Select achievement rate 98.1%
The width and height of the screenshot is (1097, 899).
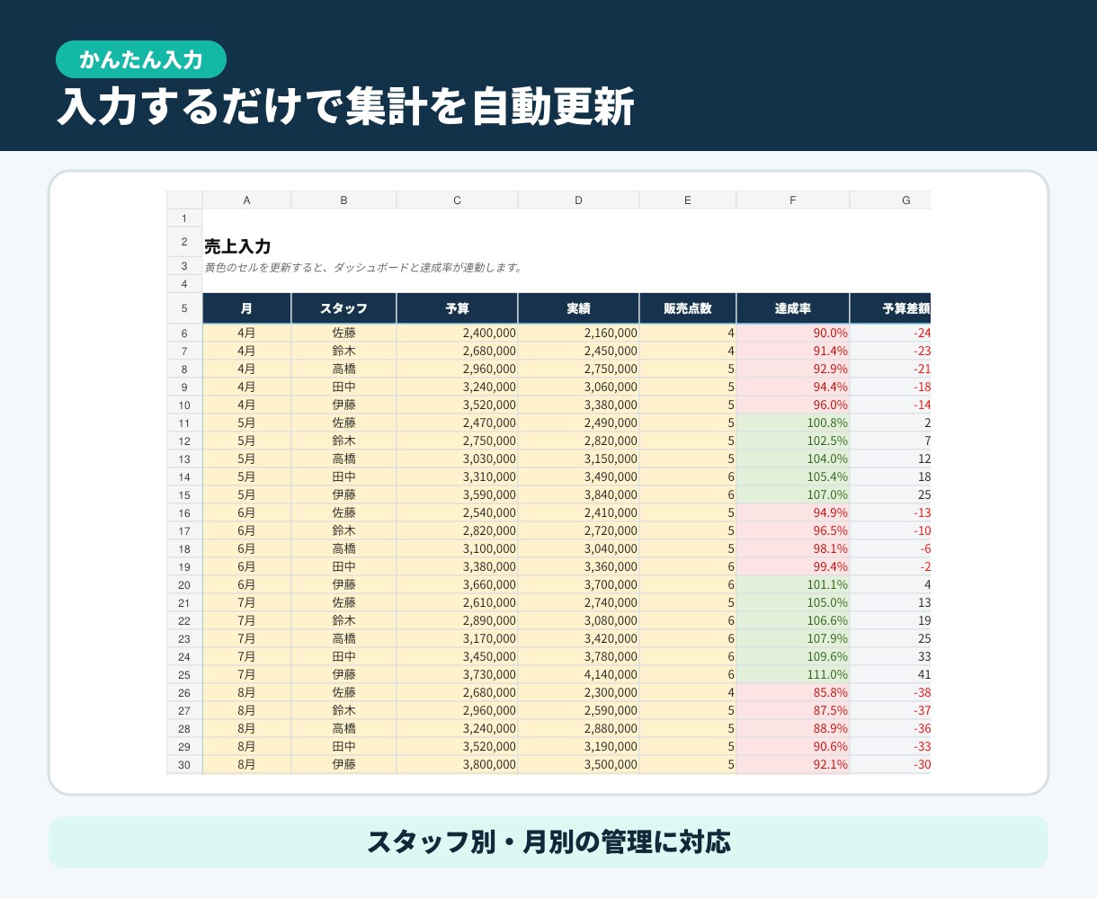tap(793, 548)
